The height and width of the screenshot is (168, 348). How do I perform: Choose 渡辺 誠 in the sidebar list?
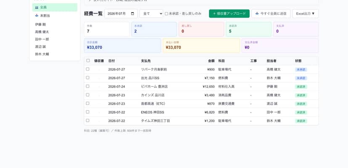40,47
